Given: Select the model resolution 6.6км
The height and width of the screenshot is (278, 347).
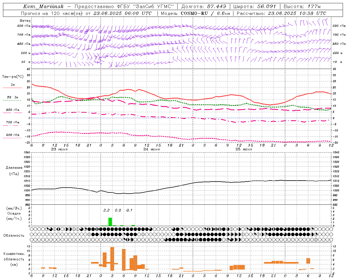Looking at the screenshot, I should [224, 13].
